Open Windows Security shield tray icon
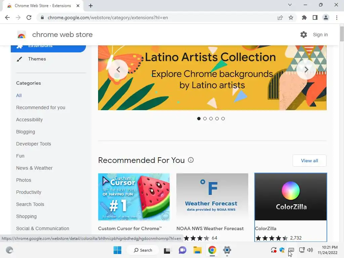 pos(282,250)
